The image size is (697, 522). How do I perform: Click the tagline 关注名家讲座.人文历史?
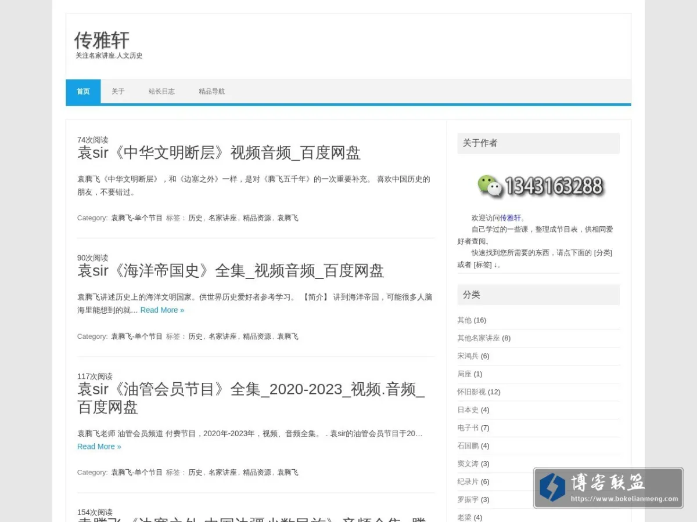pyautogui.click(x=109, y=56)
